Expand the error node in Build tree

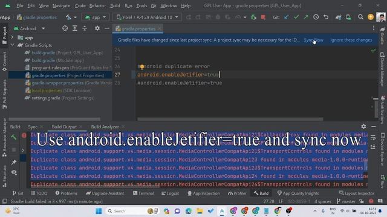pos(23,150)
